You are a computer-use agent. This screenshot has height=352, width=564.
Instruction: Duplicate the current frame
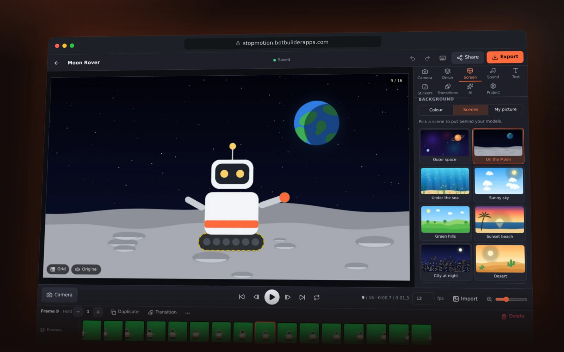click(x=125, y=312)
